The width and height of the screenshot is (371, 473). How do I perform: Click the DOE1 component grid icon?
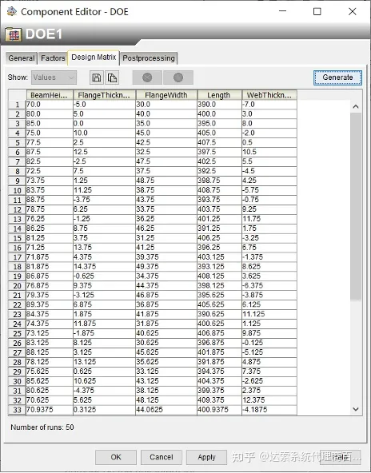(x=14, y=34)
